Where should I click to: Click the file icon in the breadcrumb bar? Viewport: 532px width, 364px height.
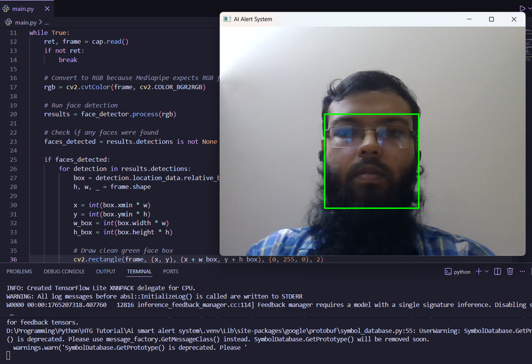pyautogui.click(x=8, y=22)
